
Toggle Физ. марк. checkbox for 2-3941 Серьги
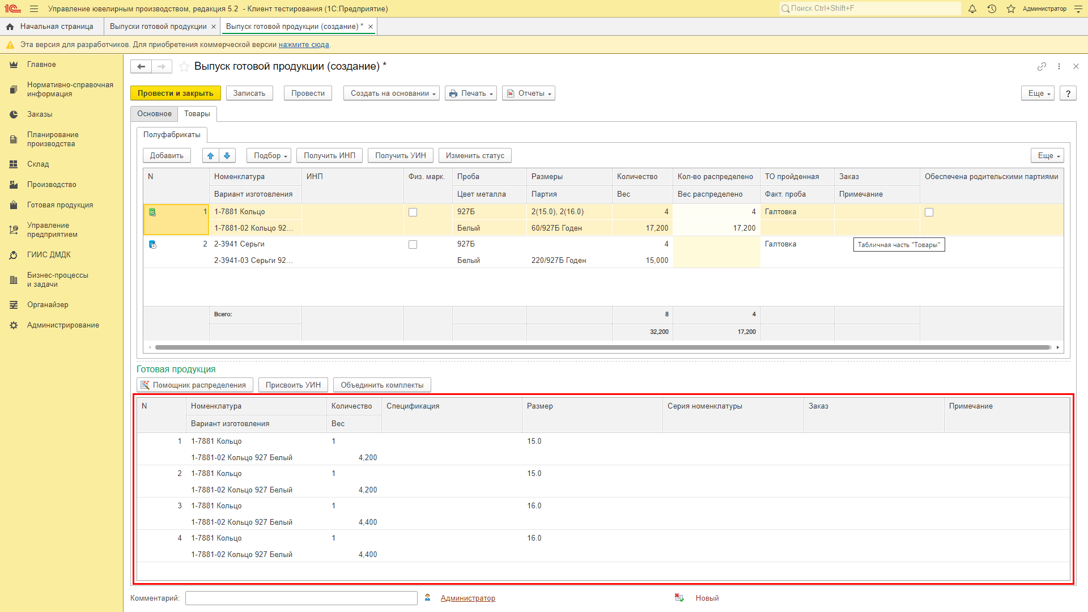point(413,244)
